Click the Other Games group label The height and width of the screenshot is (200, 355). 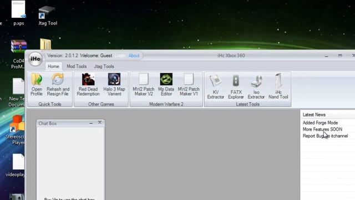point(101,104)
